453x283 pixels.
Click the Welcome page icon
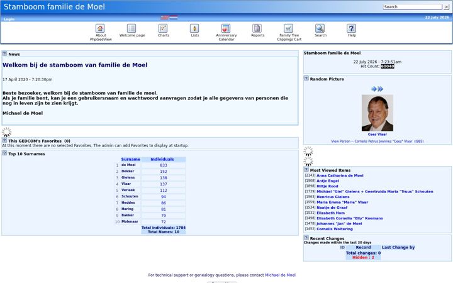click(x=131, y=28)
